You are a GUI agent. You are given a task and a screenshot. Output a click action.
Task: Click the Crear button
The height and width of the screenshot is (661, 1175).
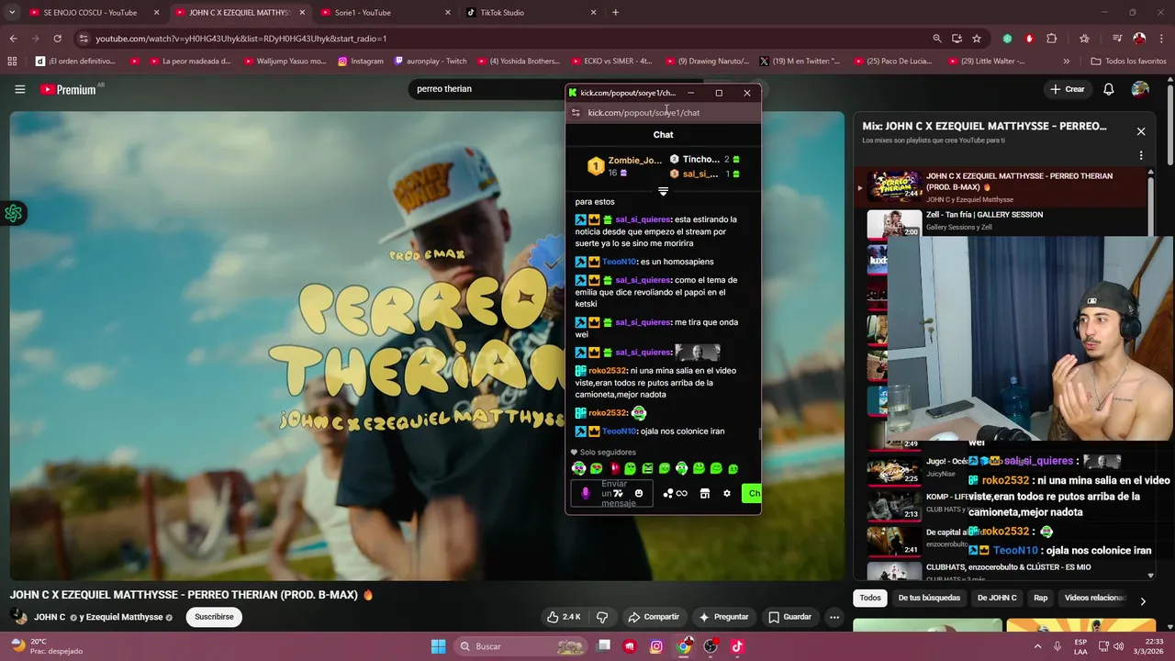(x=1068, y=89)
